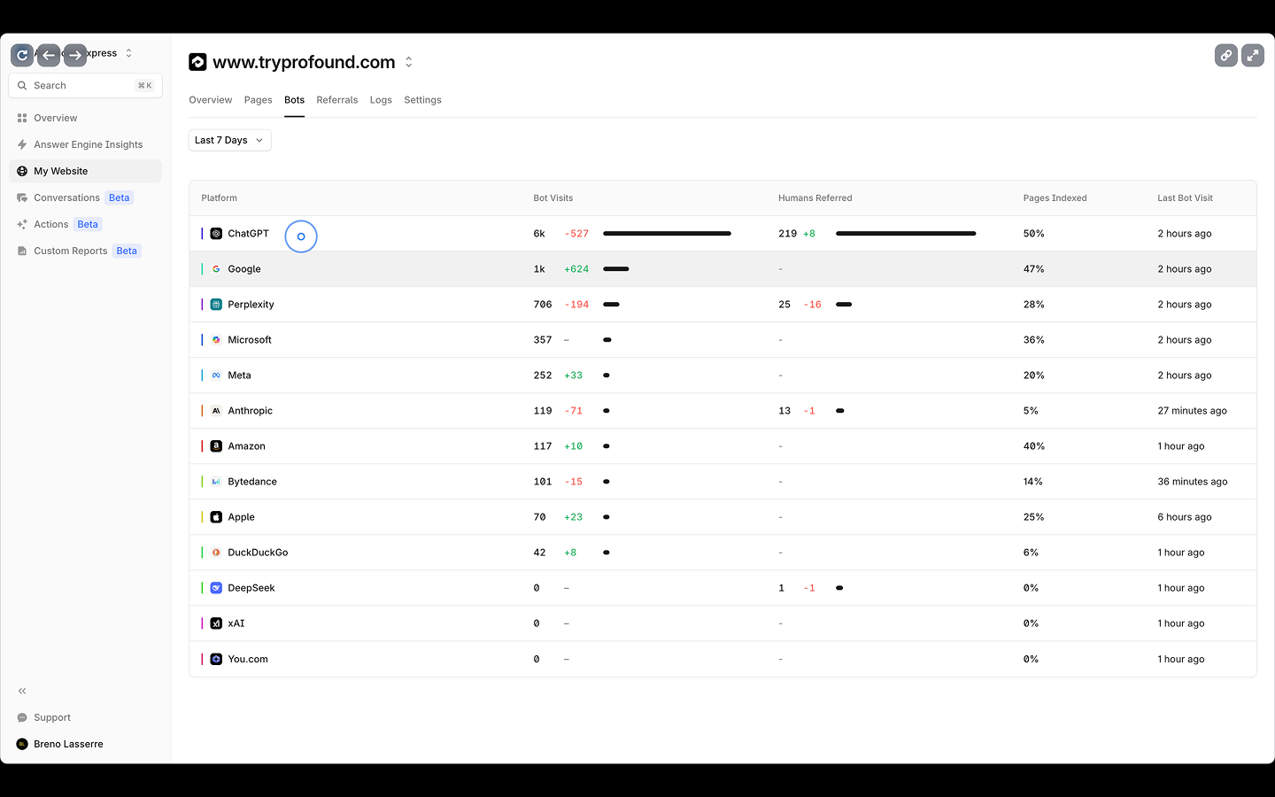Open Answer Engine Insights in sidebar
The image size is (1275, 797).
(88, 144)
